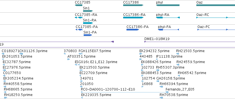Screen dimensions: 235x99
Task: Click the CK01126.3prime EST glyph
Action: pos(21,54)
